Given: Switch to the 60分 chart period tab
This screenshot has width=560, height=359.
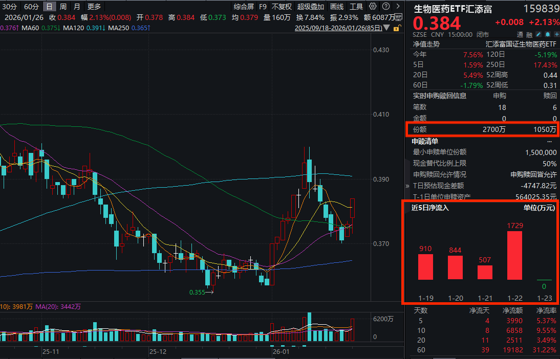Looking at the screenshot, I should [x=31, y=7].
